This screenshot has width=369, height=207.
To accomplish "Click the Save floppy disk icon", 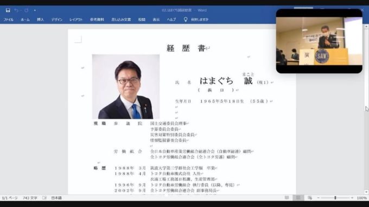I will 8,10.
